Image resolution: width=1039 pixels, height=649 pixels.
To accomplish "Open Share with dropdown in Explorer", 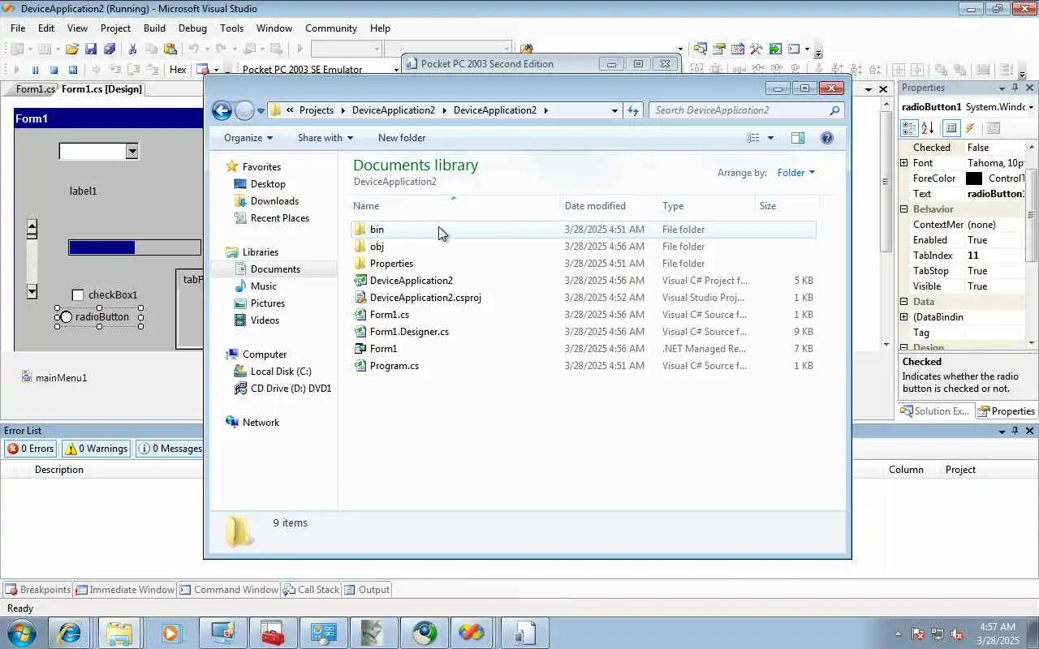I will pos(325,138).
